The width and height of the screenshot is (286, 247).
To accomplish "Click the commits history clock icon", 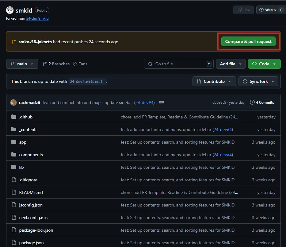I will [252, 102].
